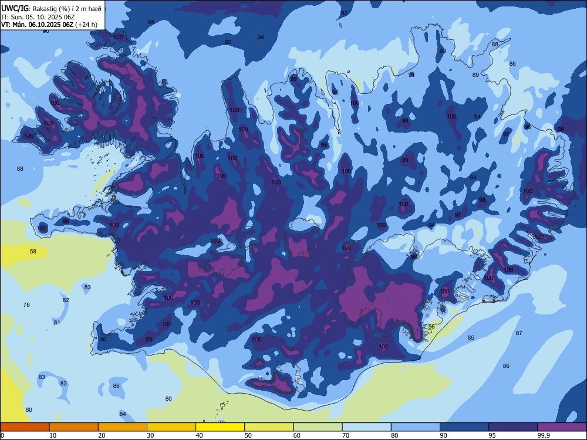Select the light blue 80–90 legend swatch

coord(416,427)
